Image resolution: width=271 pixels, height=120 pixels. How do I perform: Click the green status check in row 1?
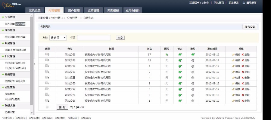coord(180,101)
